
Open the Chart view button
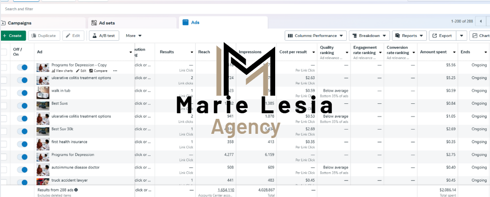pos(480,36)
